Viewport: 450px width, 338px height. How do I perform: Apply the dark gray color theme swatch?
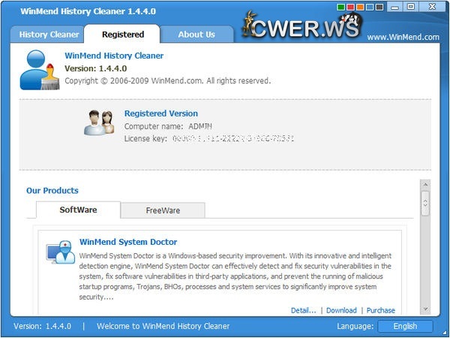(379, 8)
